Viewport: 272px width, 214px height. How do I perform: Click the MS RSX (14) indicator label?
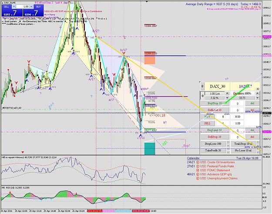(x=16, y=187)
